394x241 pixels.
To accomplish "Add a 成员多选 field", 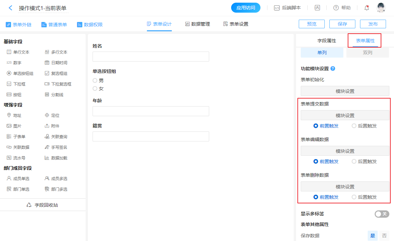I will (56, 178).
